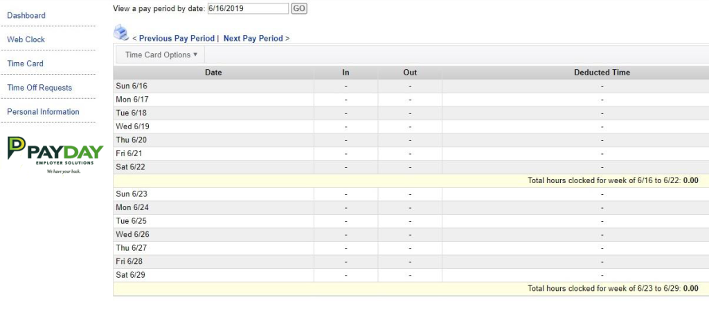This screenshot has width=709, height=331.
Task: Click the print time card icon
Action: click(x=121, y=32)
